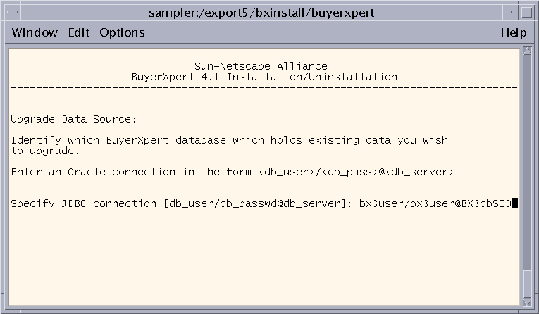
Task: Click the scrollbar up arrow
Action: click(527, 51)
